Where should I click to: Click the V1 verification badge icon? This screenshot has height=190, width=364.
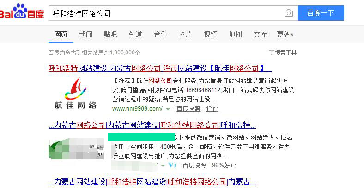pos(173,165)
